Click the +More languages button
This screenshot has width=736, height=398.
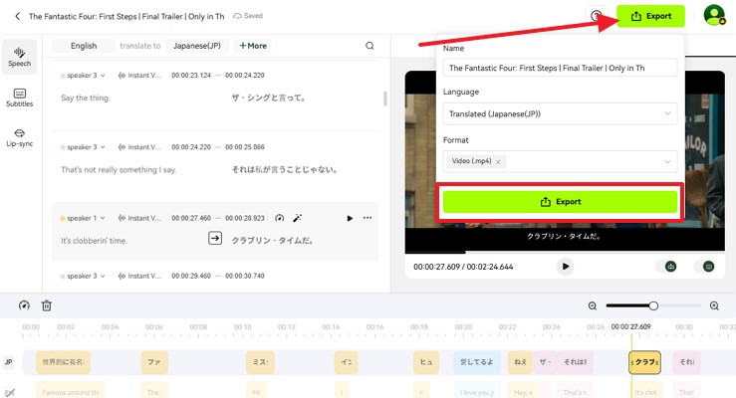[253, 46]
